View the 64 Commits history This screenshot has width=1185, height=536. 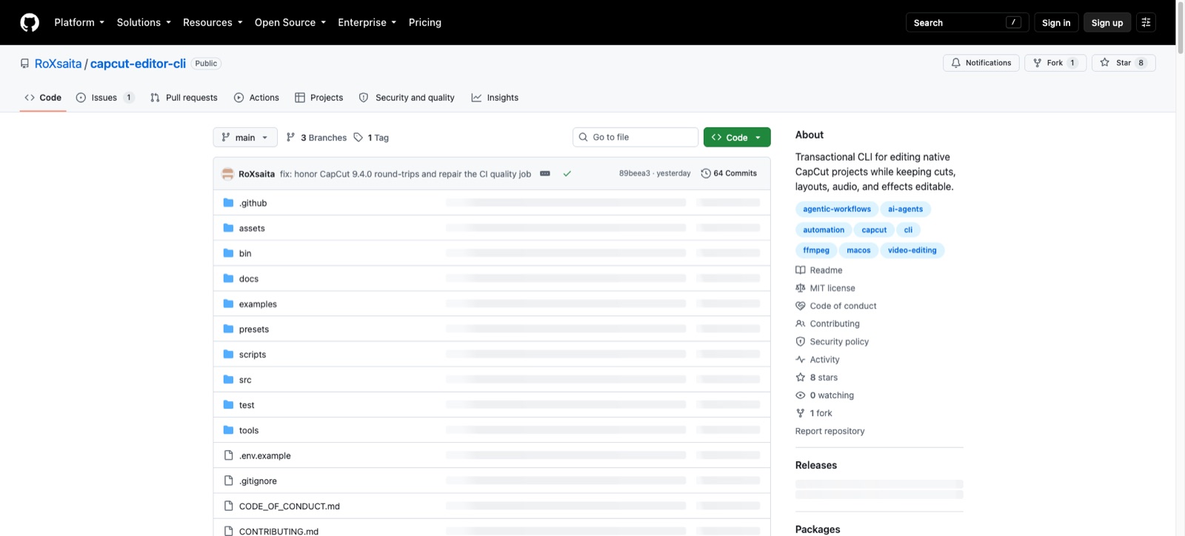tap(729, 173)
